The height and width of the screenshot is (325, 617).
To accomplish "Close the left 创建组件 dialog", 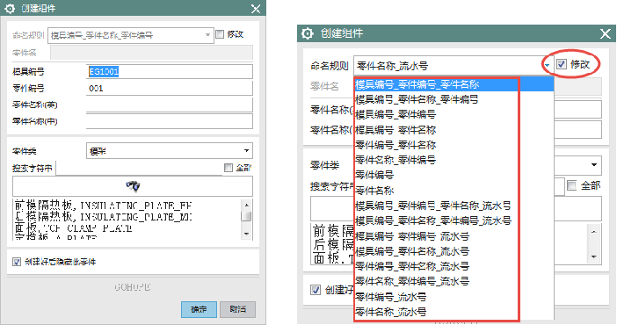I will click(256, 9).
